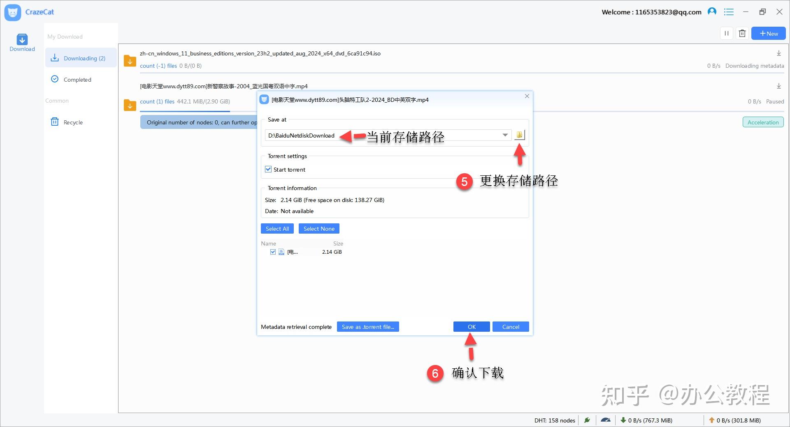Click the CrazeCat logo icon
790x427 pixels.
click(13, 12)
